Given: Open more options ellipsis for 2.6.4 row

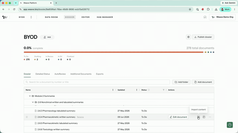Looking at the screenshot, I should click(210, 117).
